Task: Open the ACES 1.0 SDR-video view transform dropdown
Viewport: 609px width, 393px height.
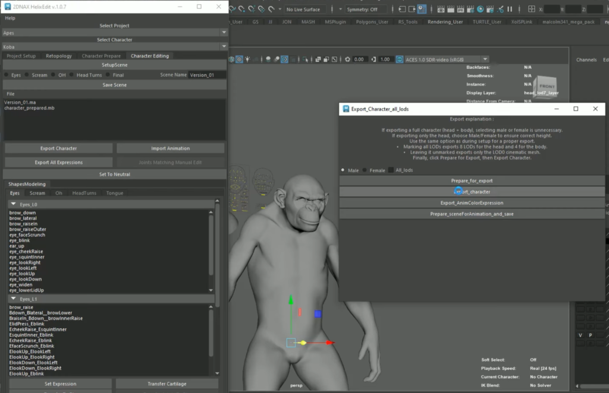Action: pyautogui.click(x=446, y=59)
